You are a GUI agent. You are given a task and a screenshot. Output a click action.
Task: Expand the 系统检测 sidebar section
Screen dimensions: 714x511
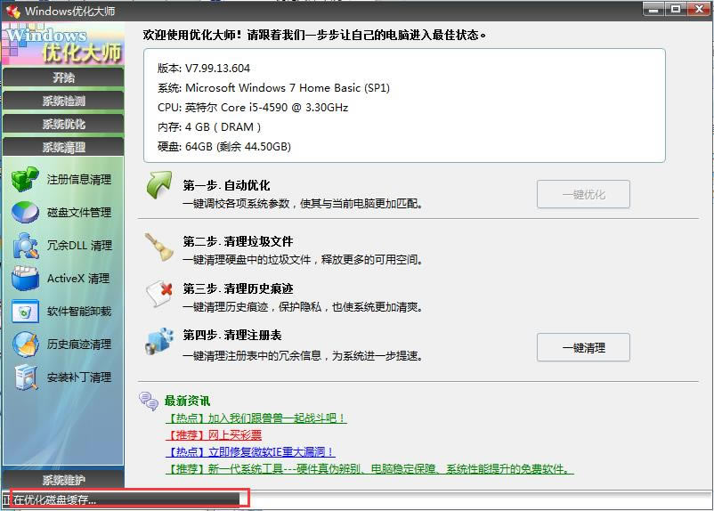coord(63,101)
